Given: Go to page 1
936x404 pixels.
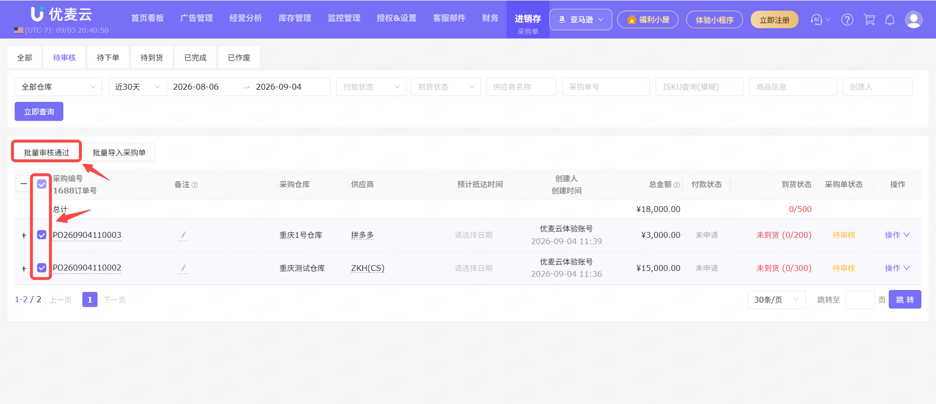Looking at the screenshot, I should tap(90, 299).
